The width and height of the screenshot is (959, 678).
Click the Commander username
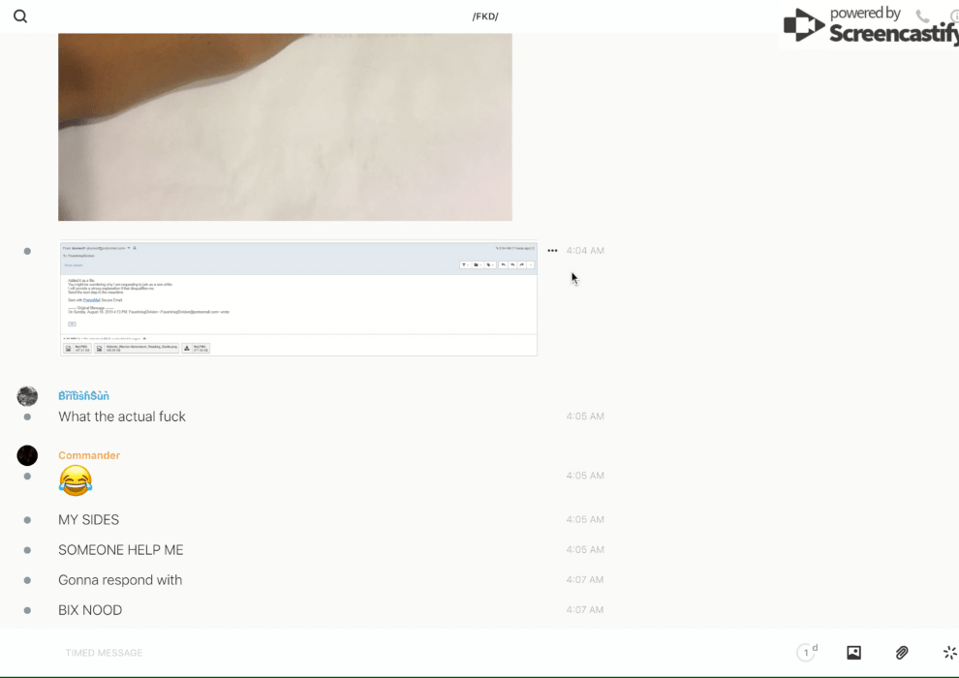(x=89, y=455)
